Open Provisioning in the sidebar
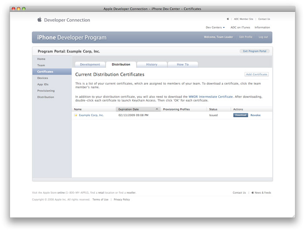Screen dimensions: 305x231 click(46, 91)
